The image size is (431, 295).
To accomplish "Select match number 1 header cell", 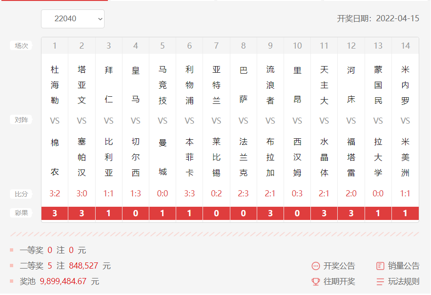I will pyautogui.click(x=55, y=46).
